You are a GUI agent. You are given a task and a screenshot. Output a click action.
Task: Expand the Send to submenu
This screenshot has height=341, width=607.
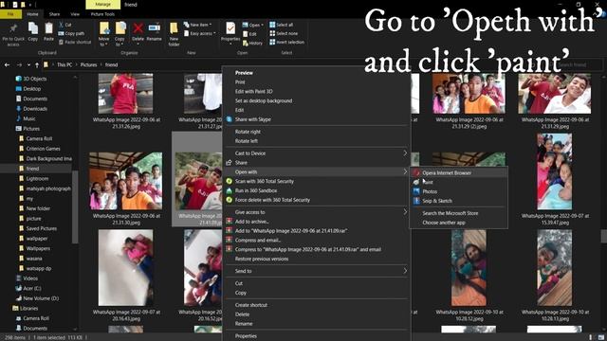coord(405,271)
